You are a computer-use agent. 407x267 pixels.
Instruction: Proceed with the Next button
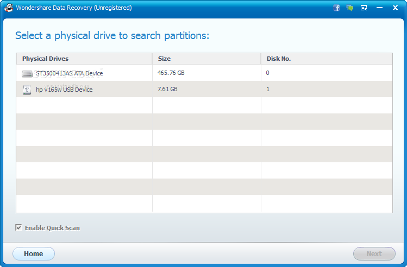coord(374,253)
